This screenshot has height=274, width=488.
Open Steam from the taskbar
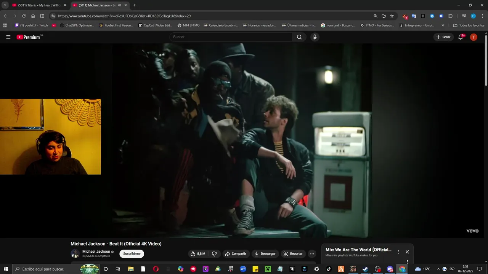click(365, 269)
